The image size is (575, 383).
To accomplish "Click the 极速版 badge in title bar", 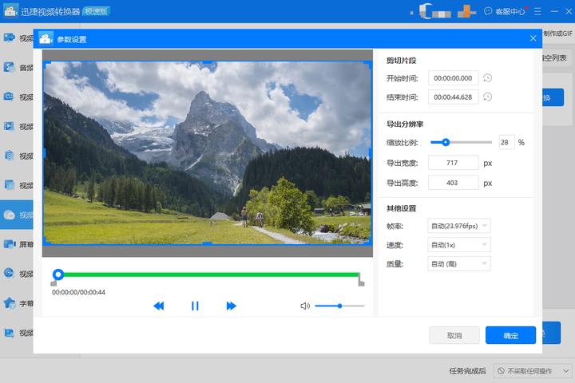I will click(x=96, y=11).
